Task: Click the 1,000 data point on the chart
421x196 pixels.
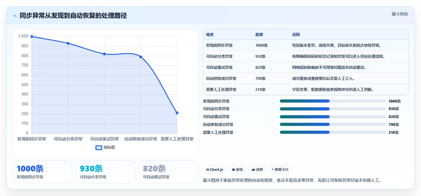Action: [32, 37]
